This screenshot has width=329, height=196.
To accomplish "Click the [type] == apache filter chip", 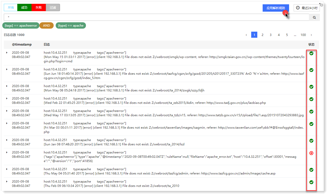I will tap(71, 26).
